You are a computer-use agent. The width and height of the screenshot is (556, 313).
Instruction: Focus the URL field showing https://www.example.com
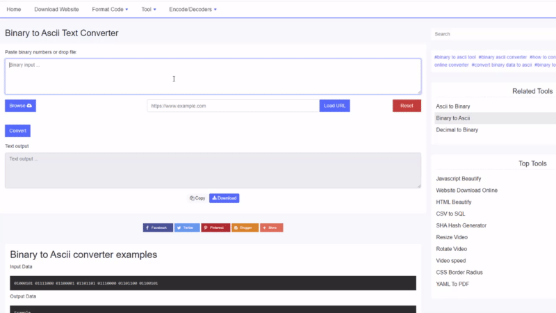pyautogui.click(x=233, y=106)
